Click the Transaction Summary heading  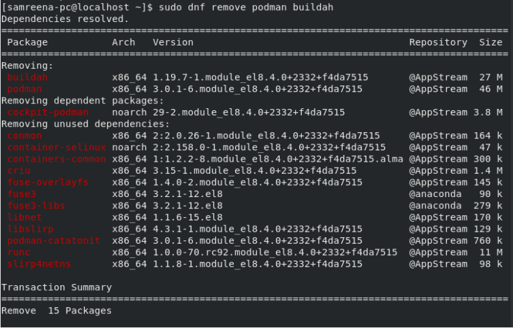pos(56,287)
